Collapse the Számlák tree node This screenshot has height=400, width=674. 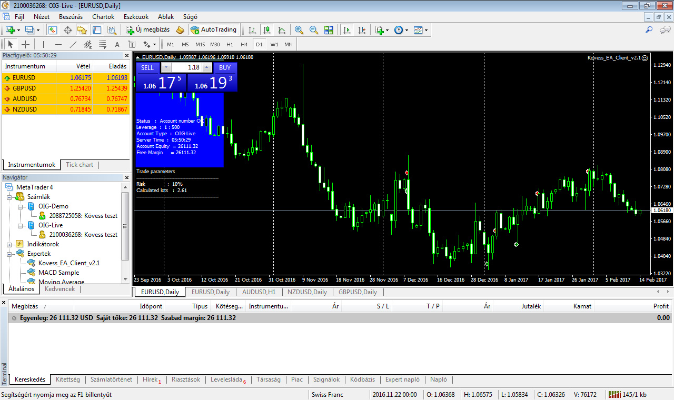(9, 197)
